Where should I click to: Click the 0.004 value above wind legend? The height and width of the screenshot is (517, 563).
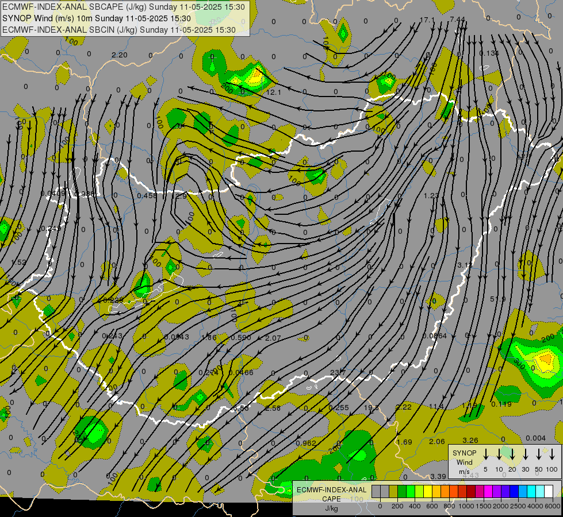click(x=536, y=438)
